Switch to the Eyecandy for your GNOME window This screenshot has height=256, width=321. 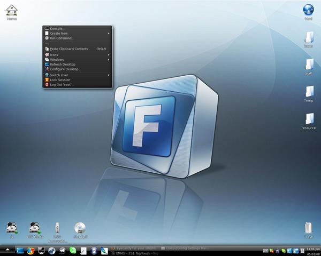pos(135,249)
